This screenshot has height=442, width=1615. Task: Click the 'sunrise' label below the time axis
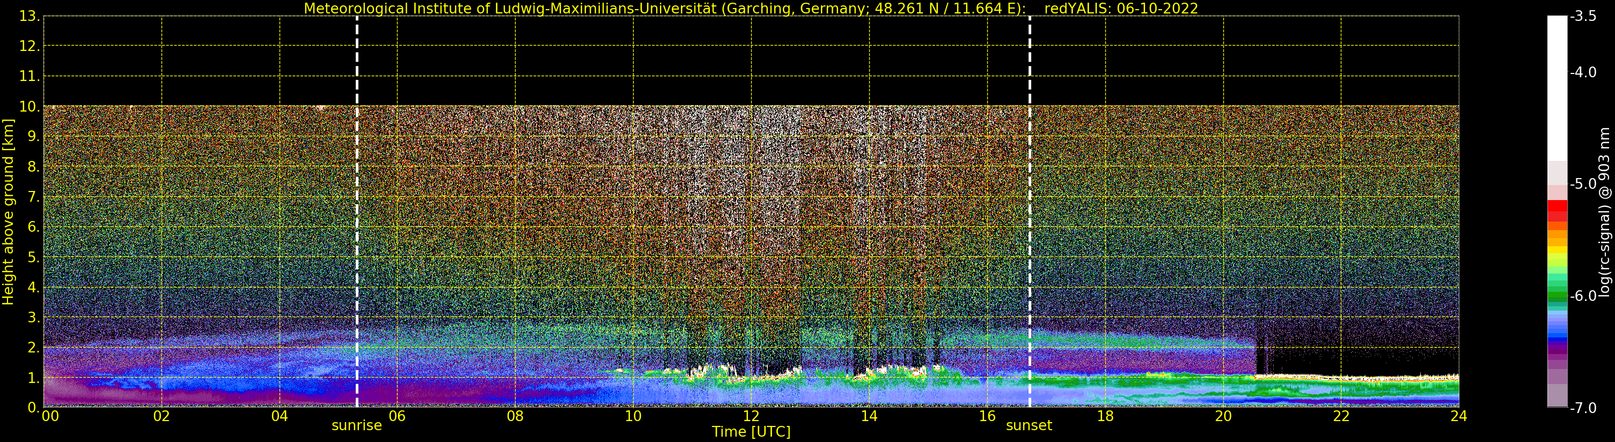[357, 425]
